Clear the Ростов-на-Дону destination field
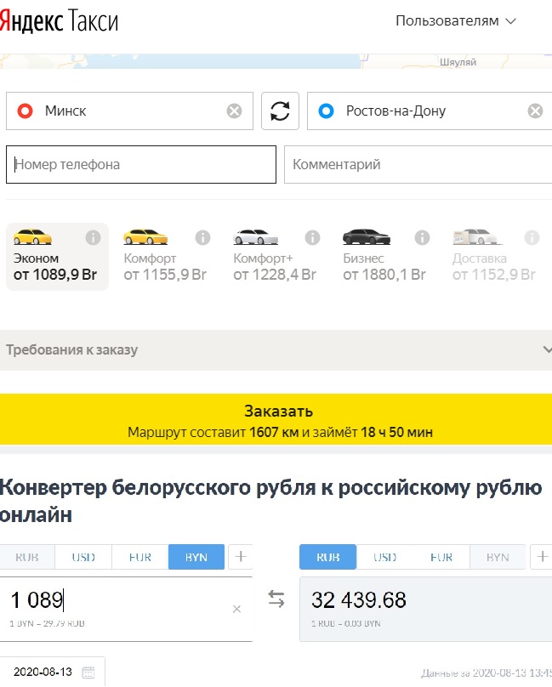This screenshot has width=552, height=687. click(535, 111)
